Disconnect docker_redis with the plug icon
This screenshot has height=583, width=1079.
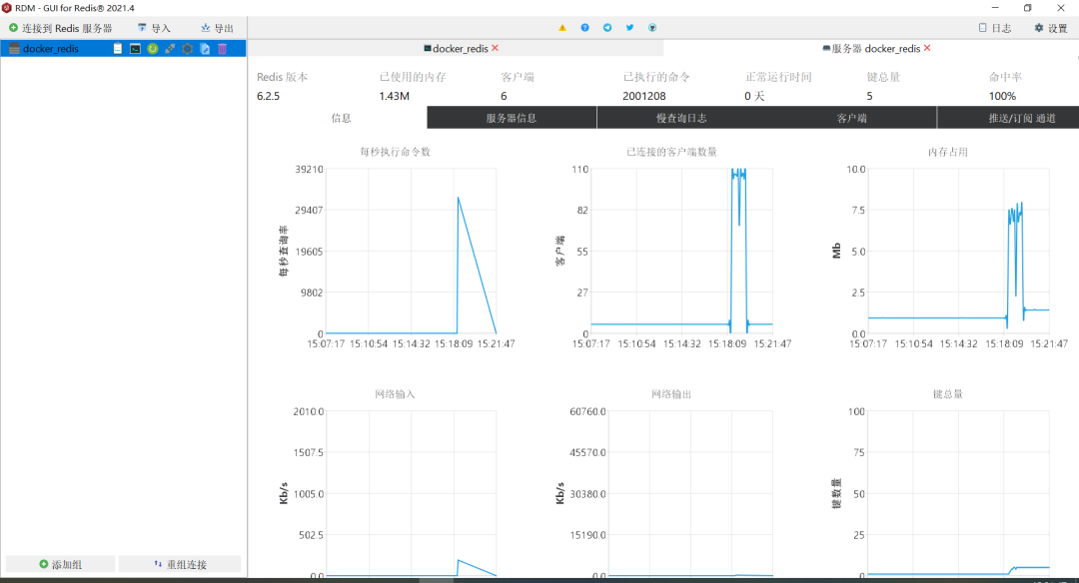[x=170, y=49]
